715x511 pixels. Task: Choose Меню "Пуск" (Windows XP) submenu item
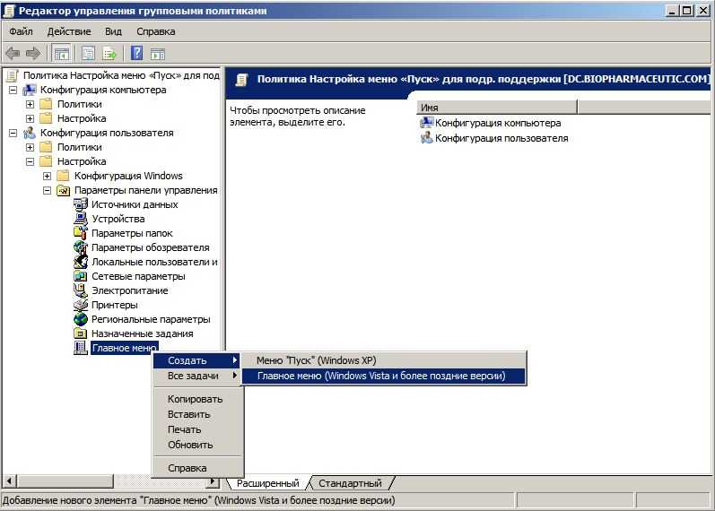click(x=383, y=360)
